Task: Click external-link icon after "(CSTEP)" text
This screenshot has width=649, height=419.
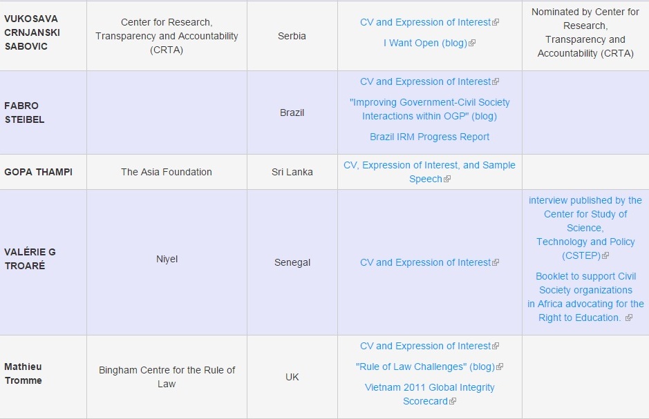Action: click(x=606, y=256)
